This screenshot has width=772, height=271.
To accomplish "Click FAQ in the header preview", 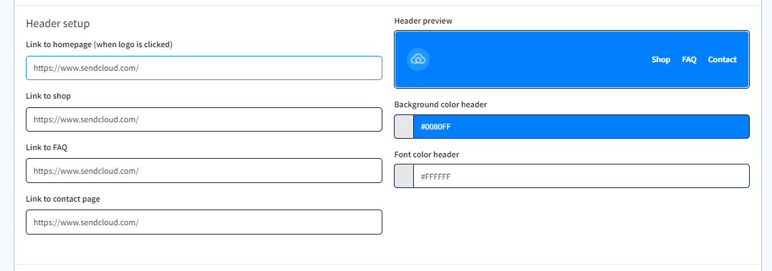I will pos(689,59).
